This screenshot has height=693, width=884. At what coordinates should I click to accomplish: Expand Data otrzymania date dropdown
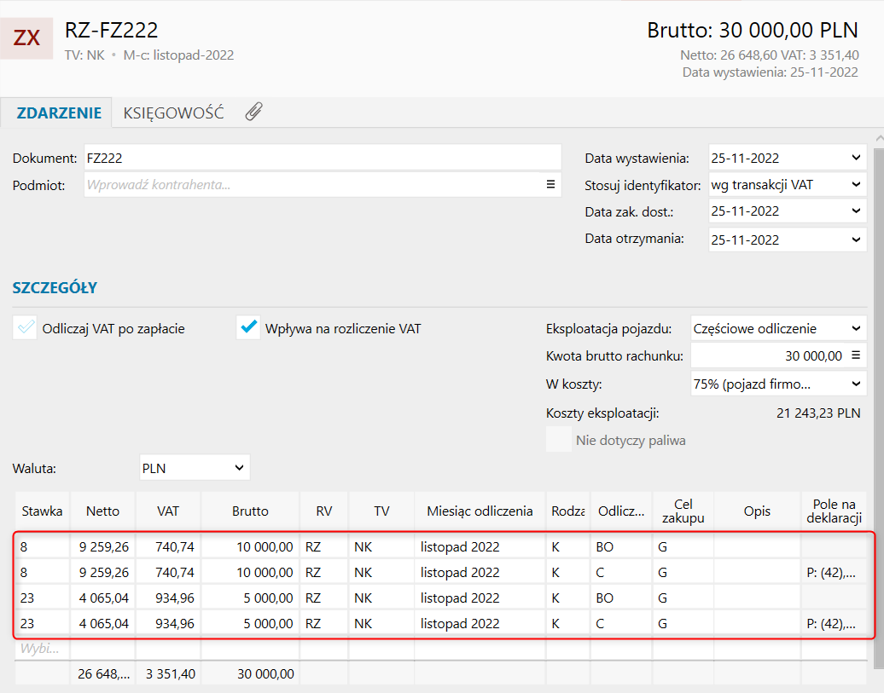point(856,240)
